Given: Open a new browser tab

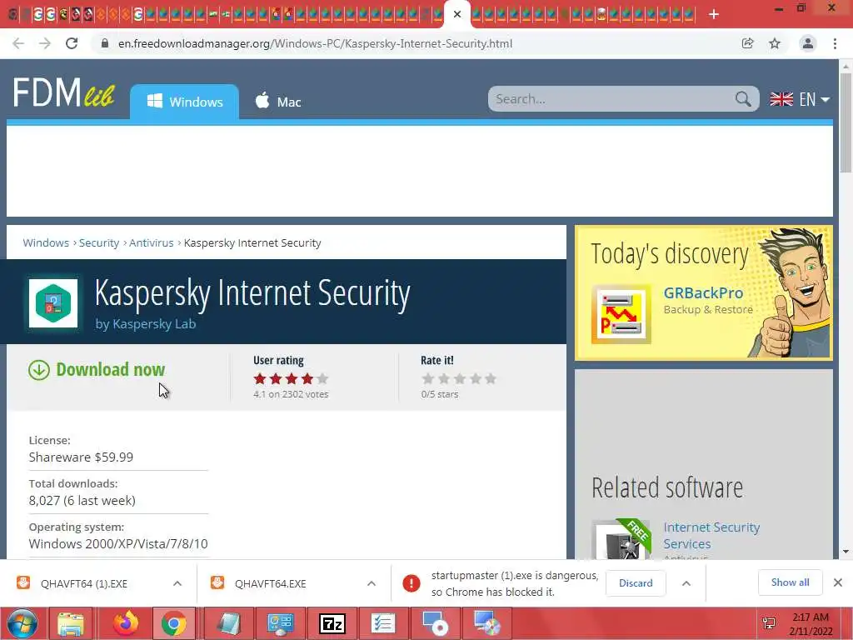Looking at the screenshot, I should pyautogui.click(x=714, y=14).
